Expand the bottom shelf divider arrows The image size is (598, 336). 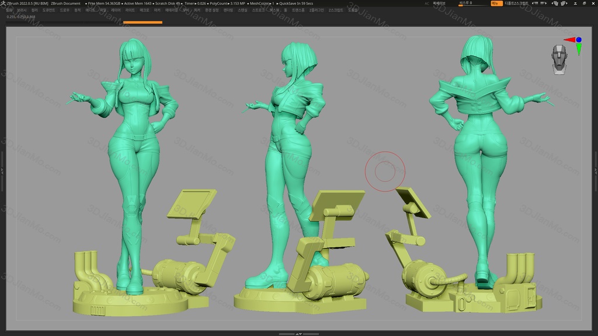pyautogui.click(x=298, y=334)
